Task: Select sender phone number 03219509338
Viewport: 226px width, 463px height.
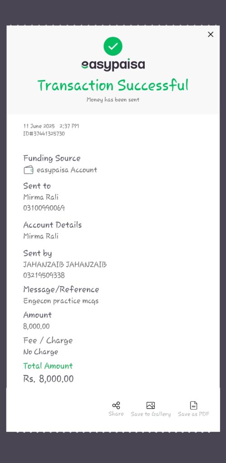Action: pyautogui.click(x=44, y=275)
